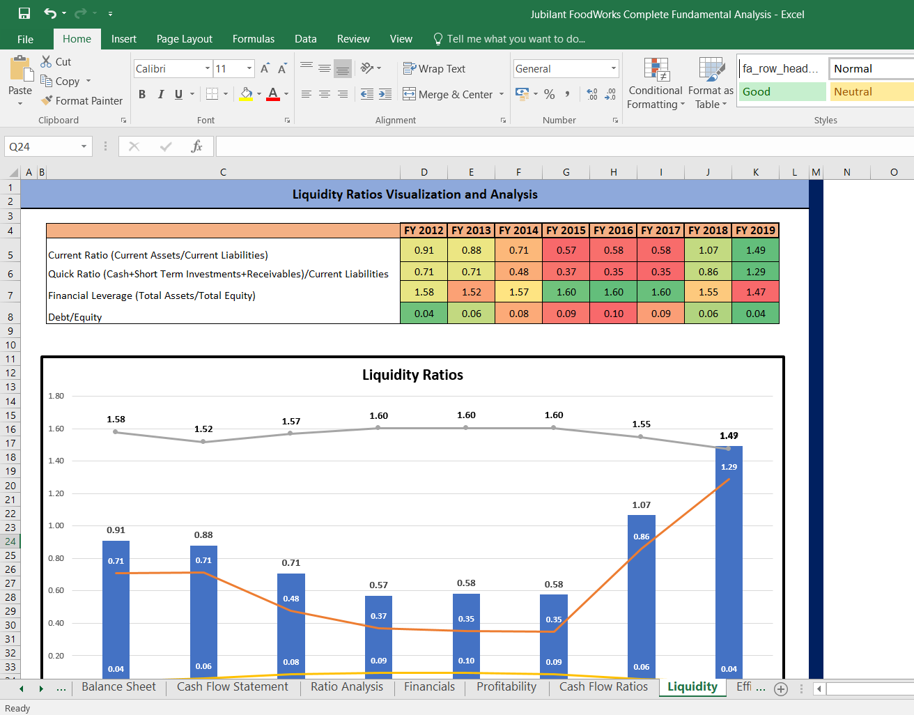The width and height of the screenshot is (914, 715).
Task: Open Format as Table menu
Action: [711, 84]
